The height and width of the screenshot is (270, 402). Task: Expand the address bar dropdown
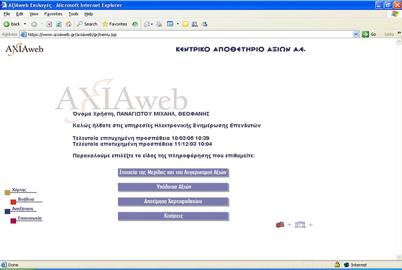pyautogui.click(x=356, y=34)
